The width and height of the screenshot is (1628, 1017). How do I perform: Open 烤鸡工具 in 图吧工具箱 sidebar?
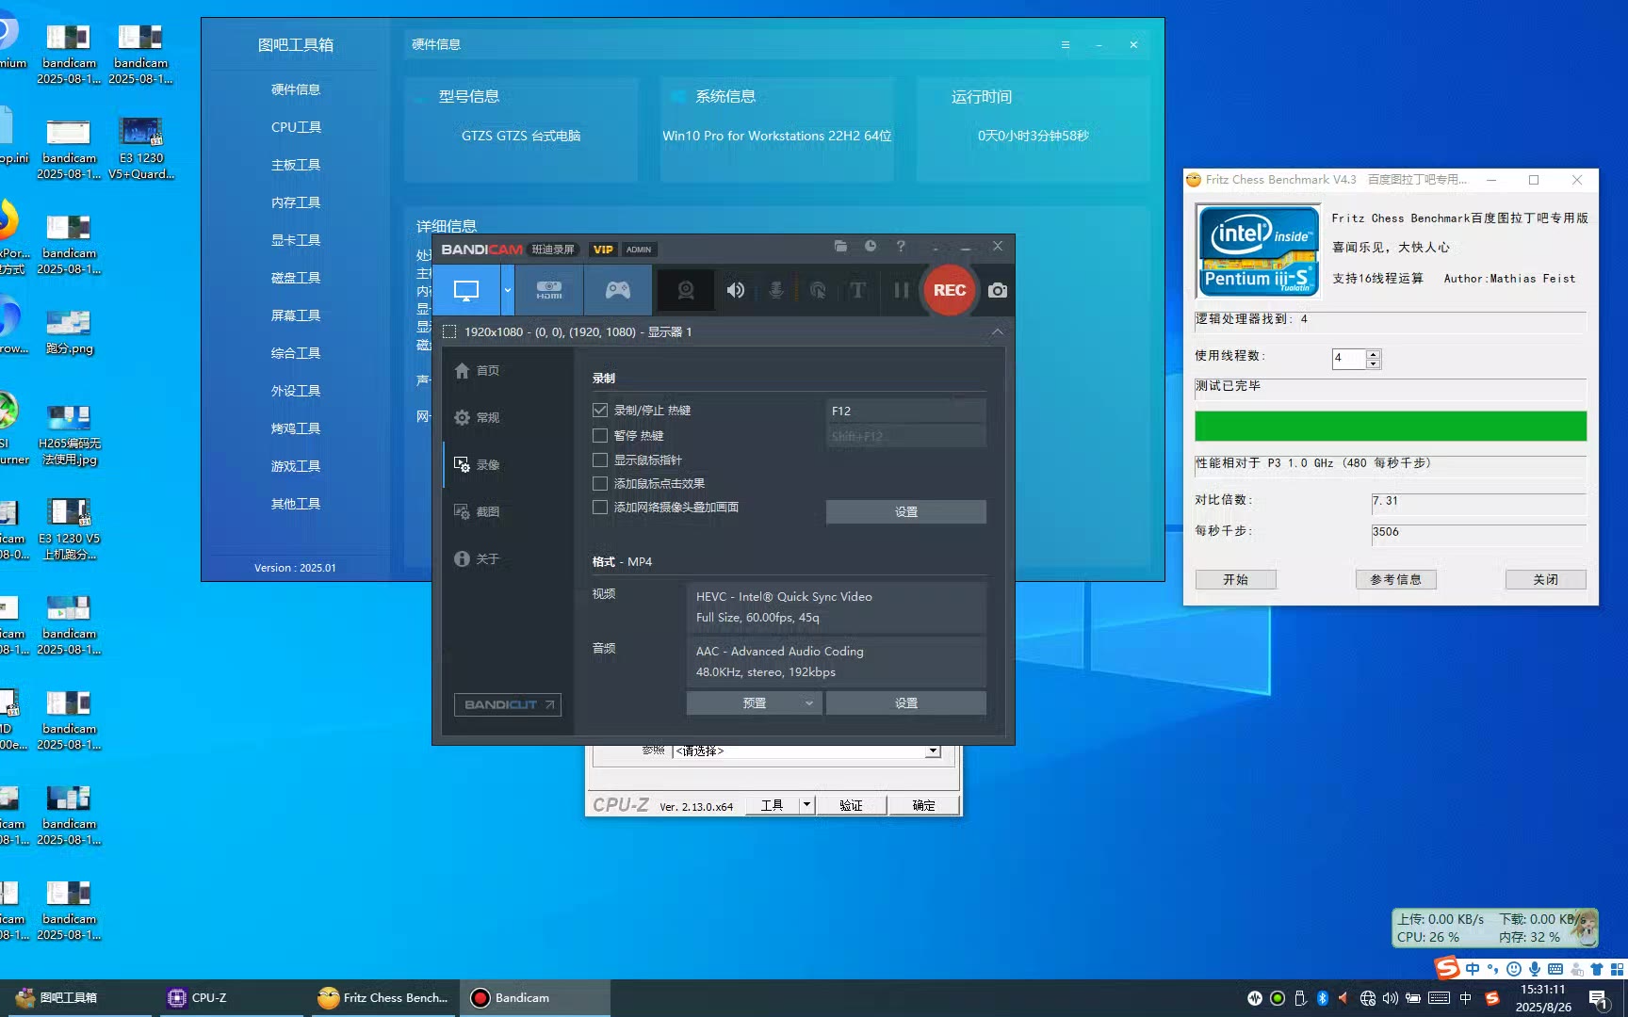(296, 428)
